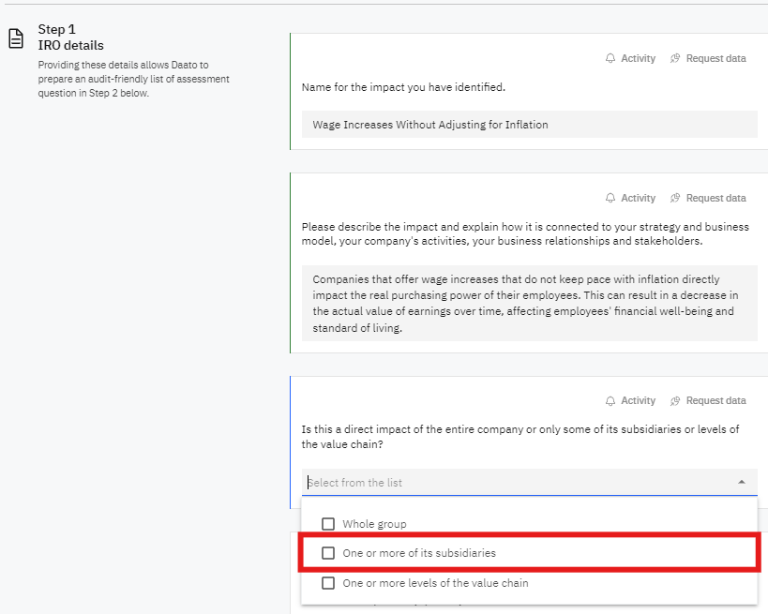The image size is (768, 614).
Task: Click Request data icon in direct impact card
Action: [675, 400]
